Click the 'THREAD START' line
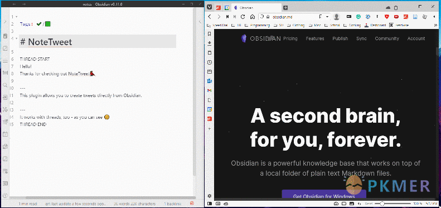 pyautogui.click(x=35, y=59)
